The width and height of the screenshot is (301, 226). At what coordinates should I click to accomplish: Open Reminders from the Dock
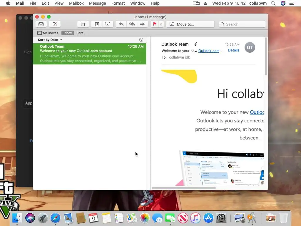[119, 218]
